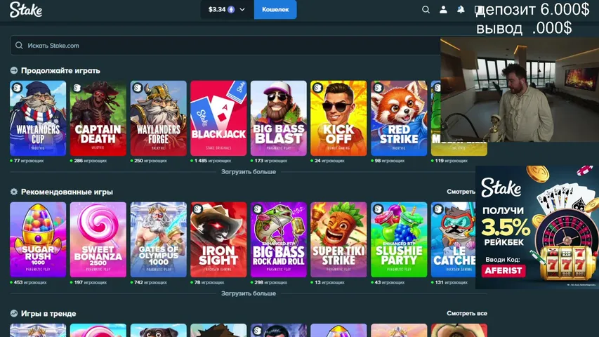
Task: Click the Stake badge on Le Catcher card
Action: (437, 209)
